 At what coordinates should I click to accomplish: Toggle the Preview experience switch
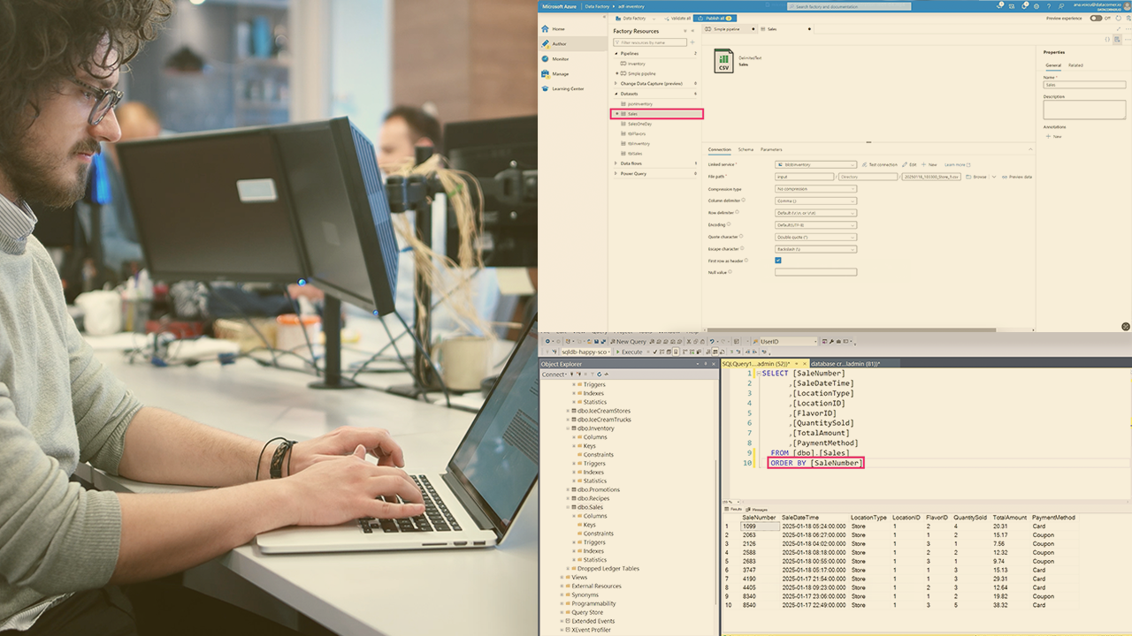point(1096,18)
